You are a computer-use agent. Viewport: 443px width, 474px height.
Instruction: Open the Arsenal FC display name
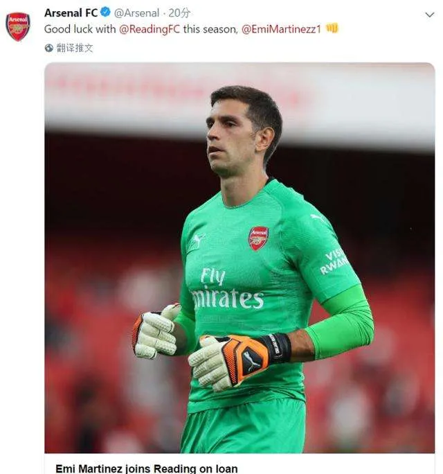71,12
